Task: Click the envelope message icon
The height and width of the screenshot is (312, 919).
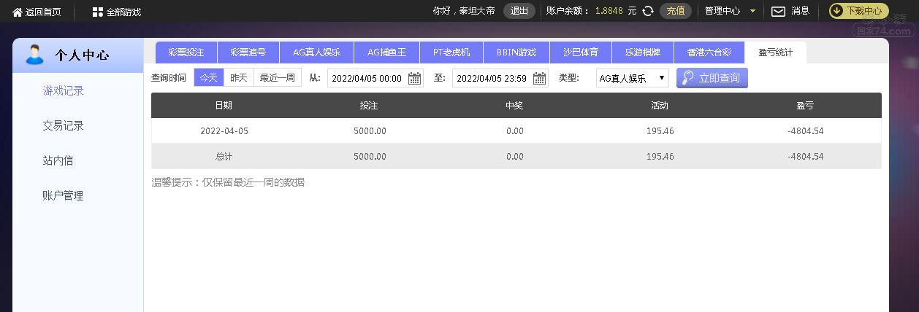Action: (x=779, y=11)
